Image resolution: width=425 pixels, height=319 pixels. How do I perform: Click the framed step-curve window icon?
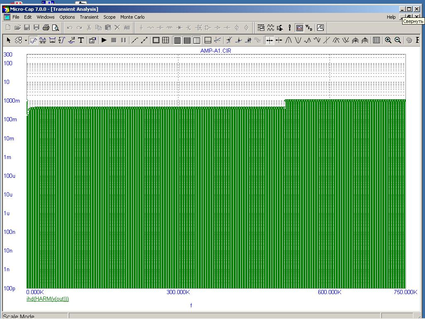(x=320, y=27)
